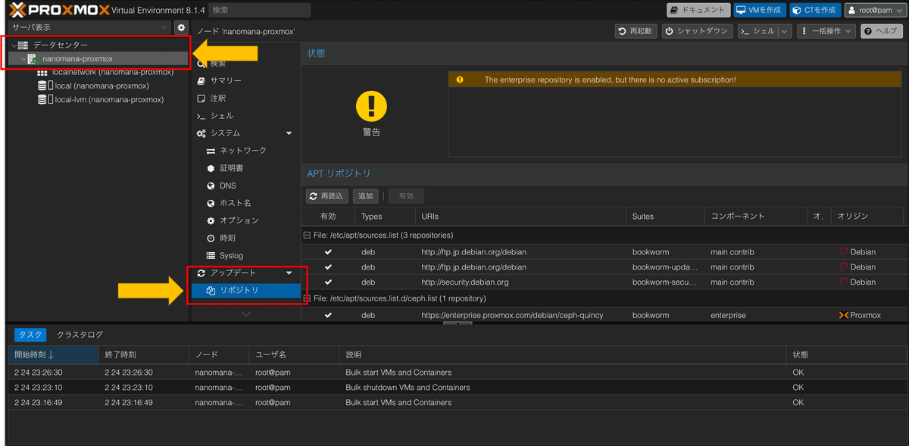Viewport: 909px width, 446px height.
Task: Open the root@pam user menu
Action: (x=875, y=10)
